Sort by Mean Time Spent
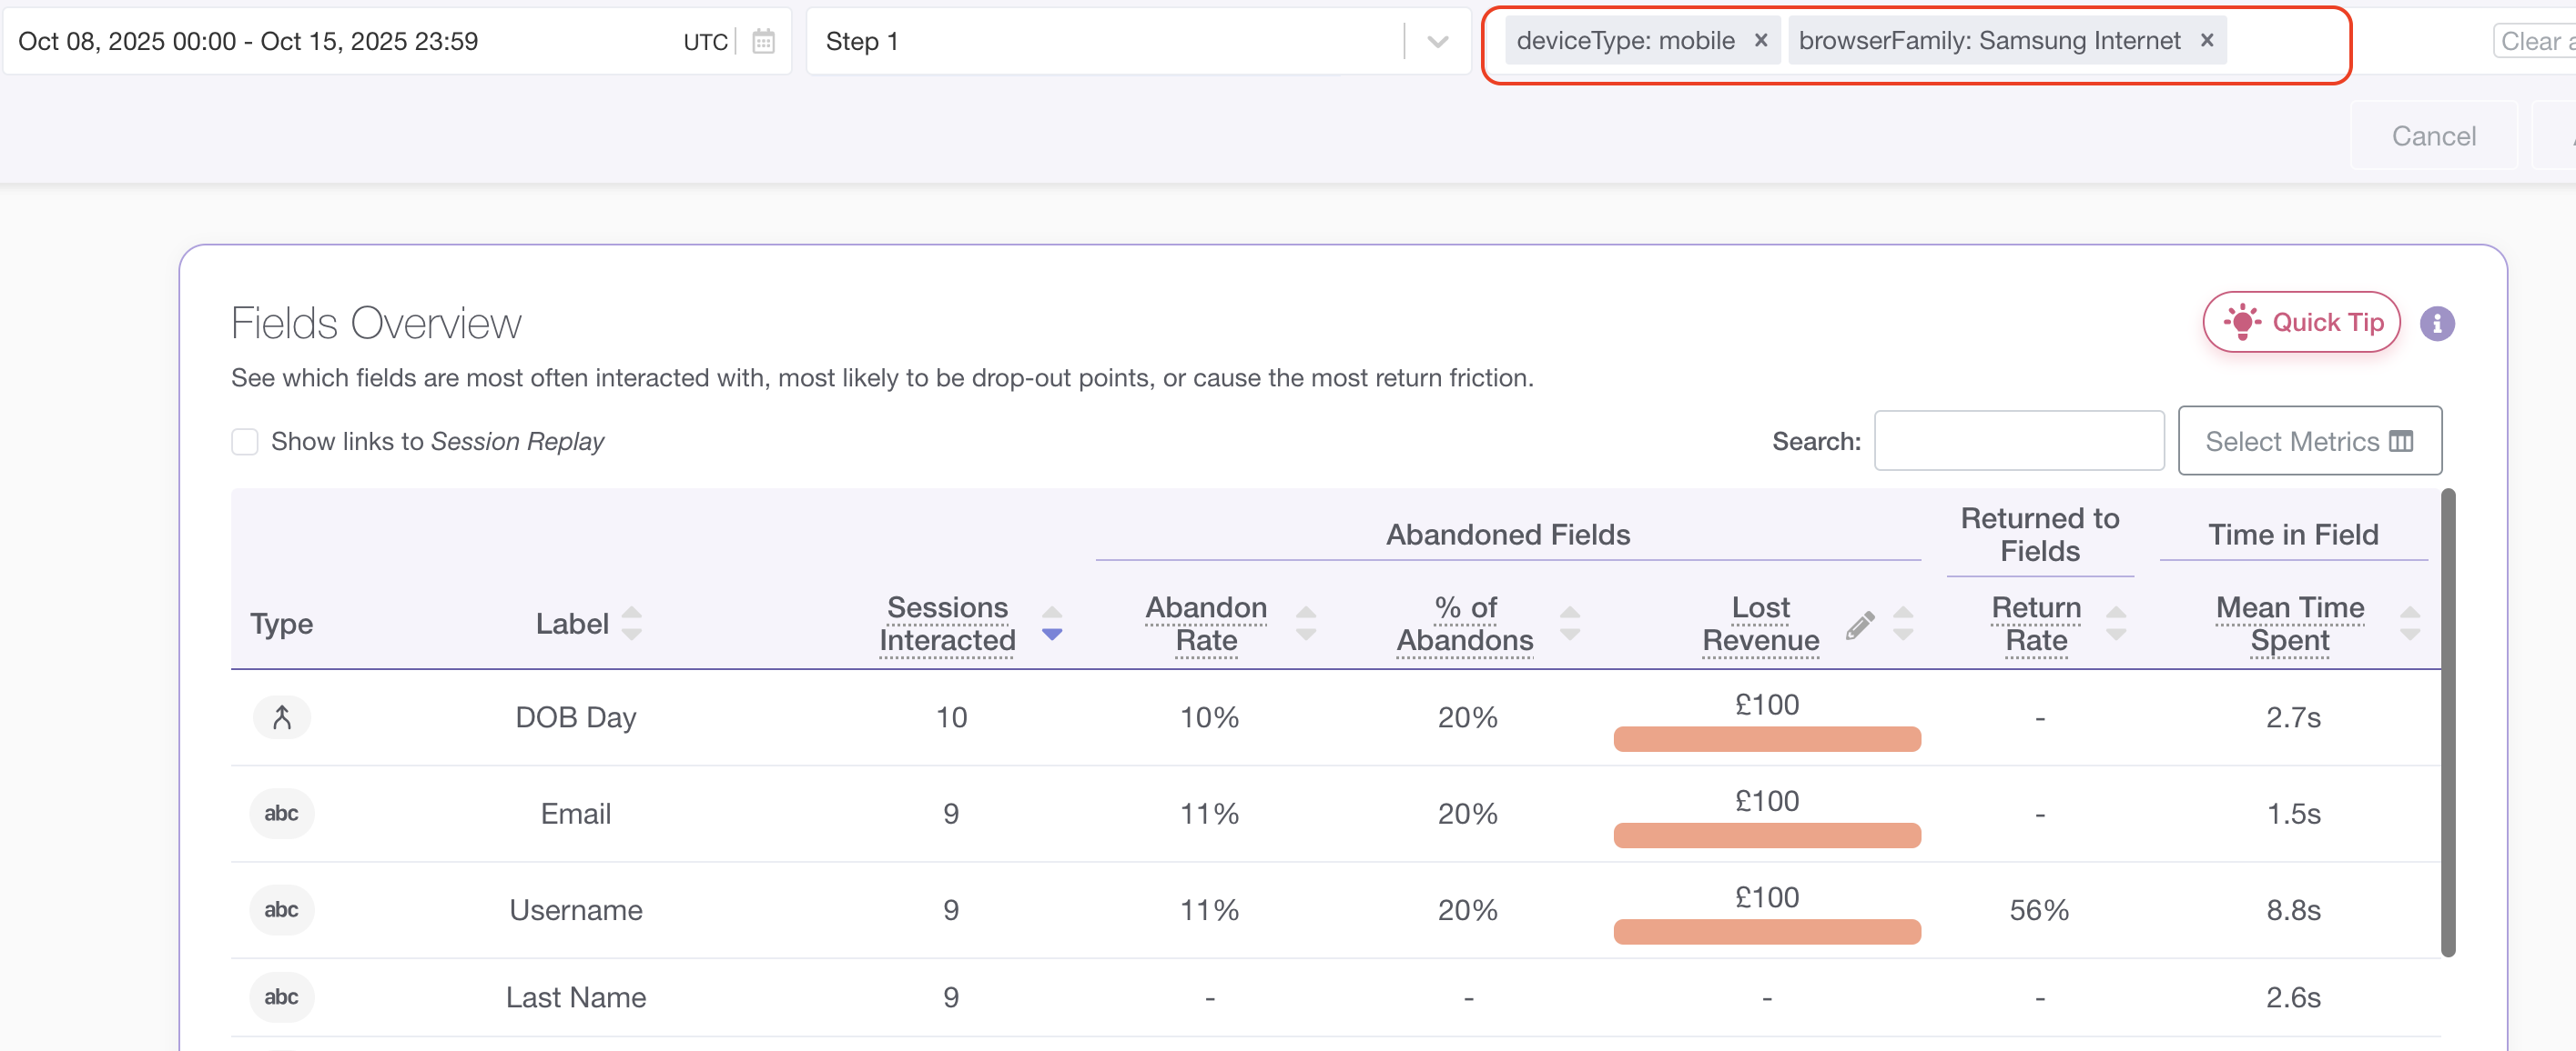Screen dimensions: 2576x1051 click(2409, 624)
